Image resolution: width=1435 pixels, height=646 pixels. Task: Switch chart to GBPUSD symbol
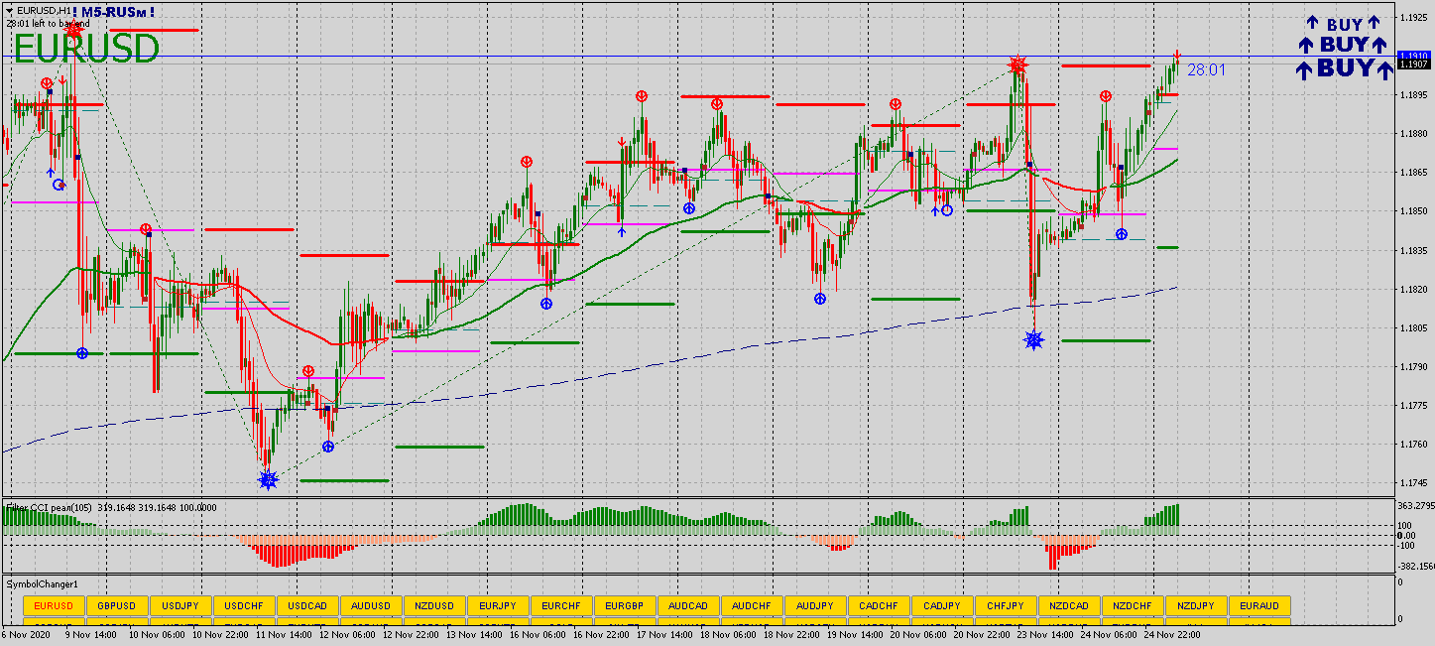point(117,605)
